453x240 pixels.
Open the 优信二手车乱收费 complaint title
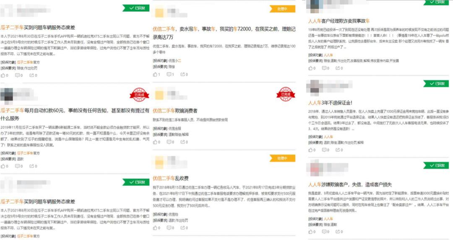tap(171, 178)
